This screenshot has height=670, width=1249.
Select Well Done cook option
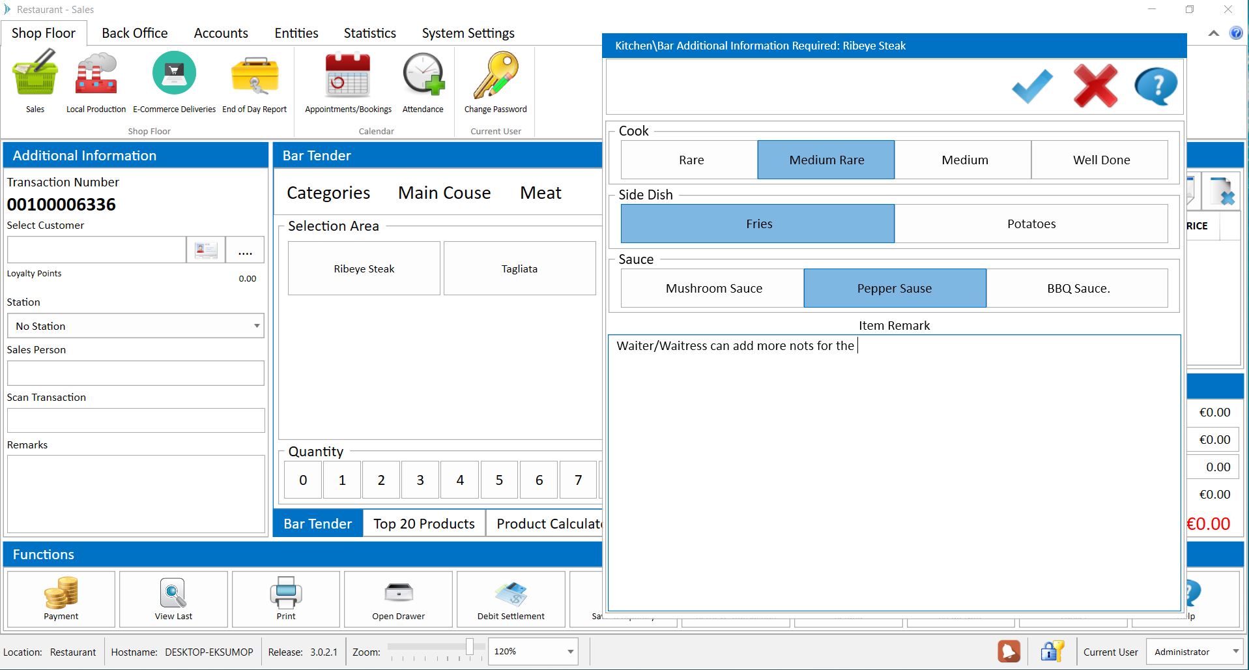[x=1100, y=160]
